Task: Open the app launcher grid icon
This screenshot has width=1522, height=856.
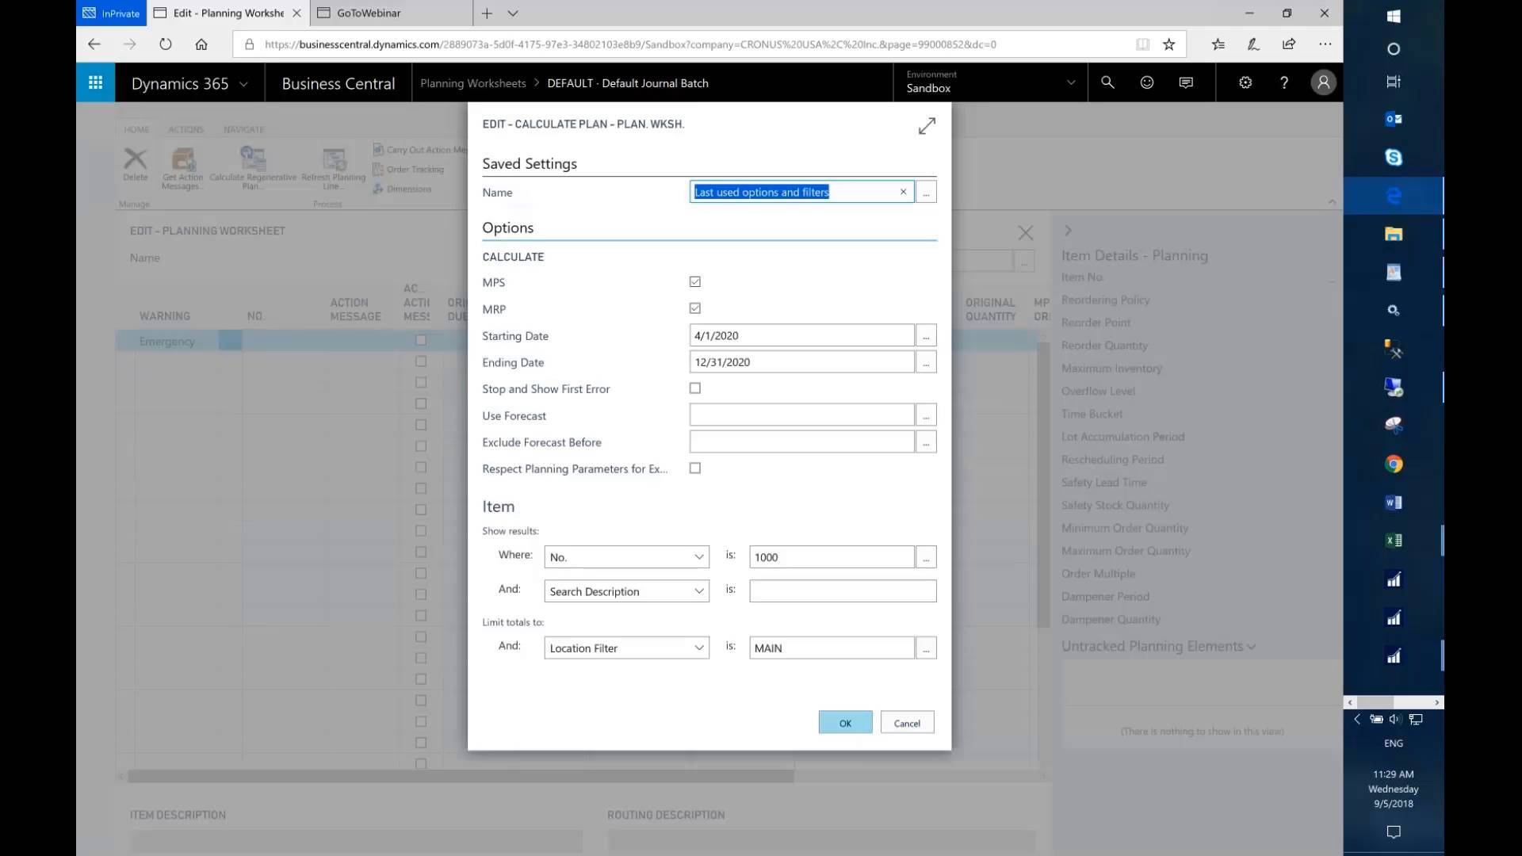Action: [x=95, y=82]
